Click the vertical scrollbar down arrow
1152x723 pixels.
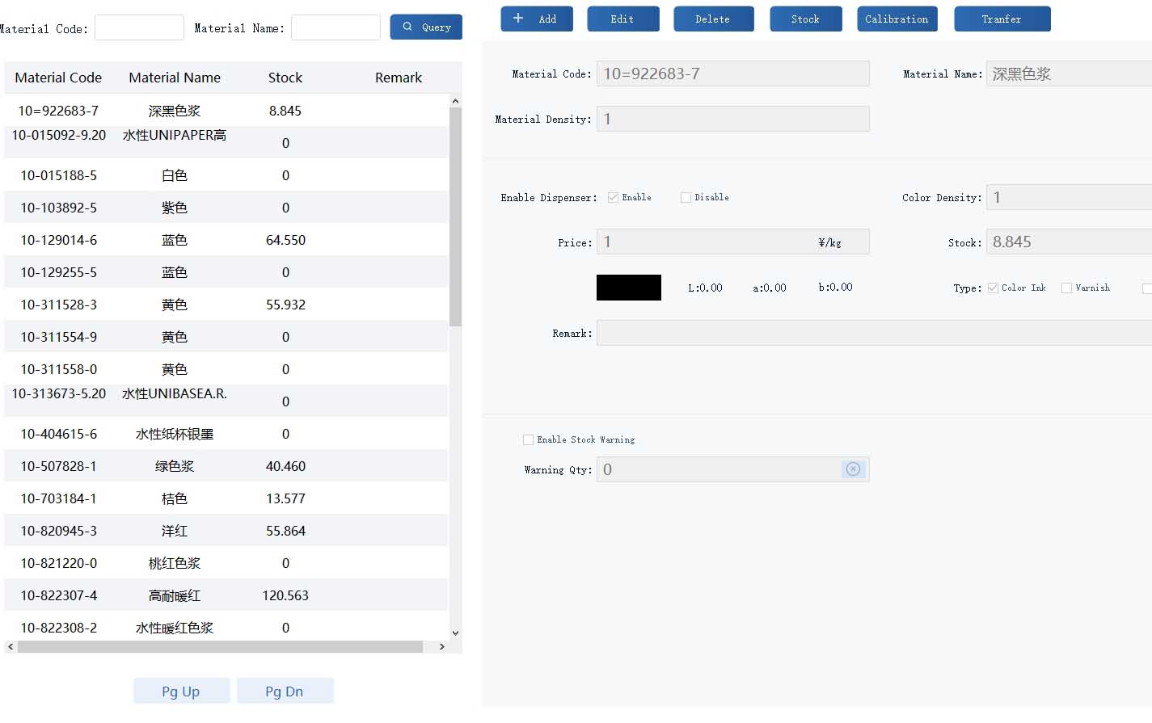[455, 633]
